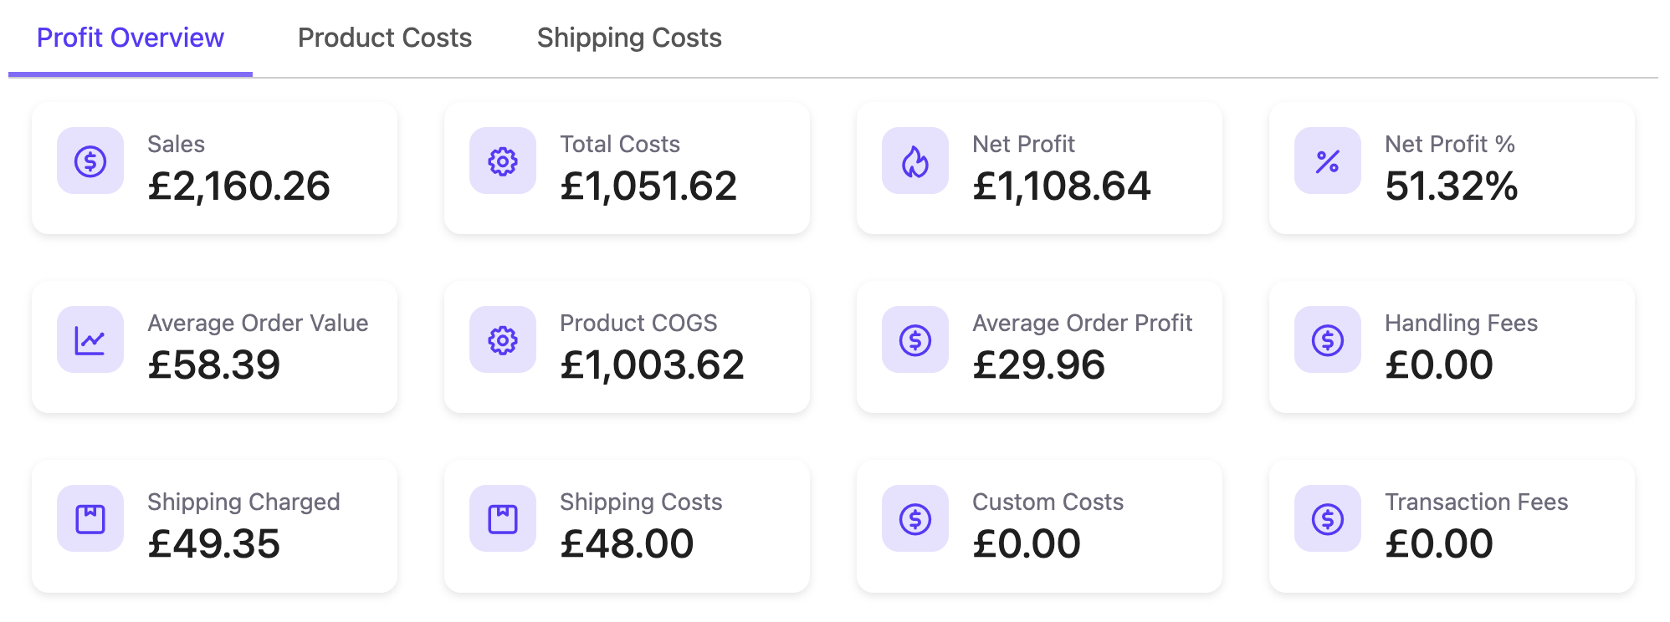Click the dollar icon beside Sales
The width and height of the screenshot is (1670, 622).
click(90, 161)
